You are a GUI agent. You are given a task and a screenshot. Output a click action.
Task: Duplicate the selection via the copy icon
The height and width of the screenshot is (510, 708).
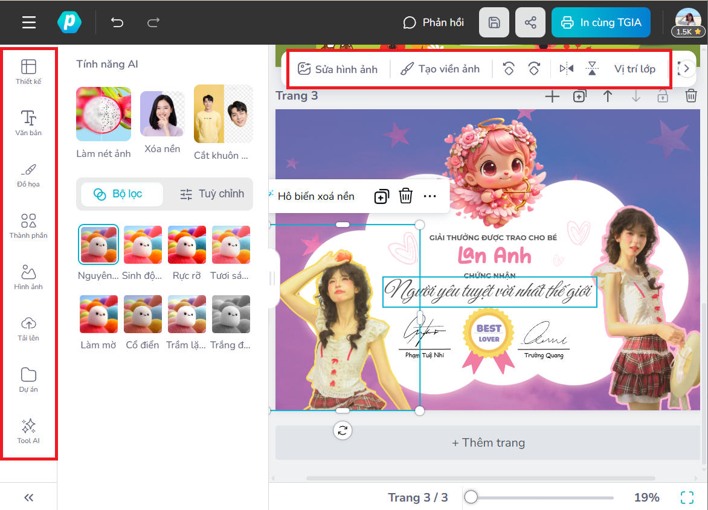(381, 196)
